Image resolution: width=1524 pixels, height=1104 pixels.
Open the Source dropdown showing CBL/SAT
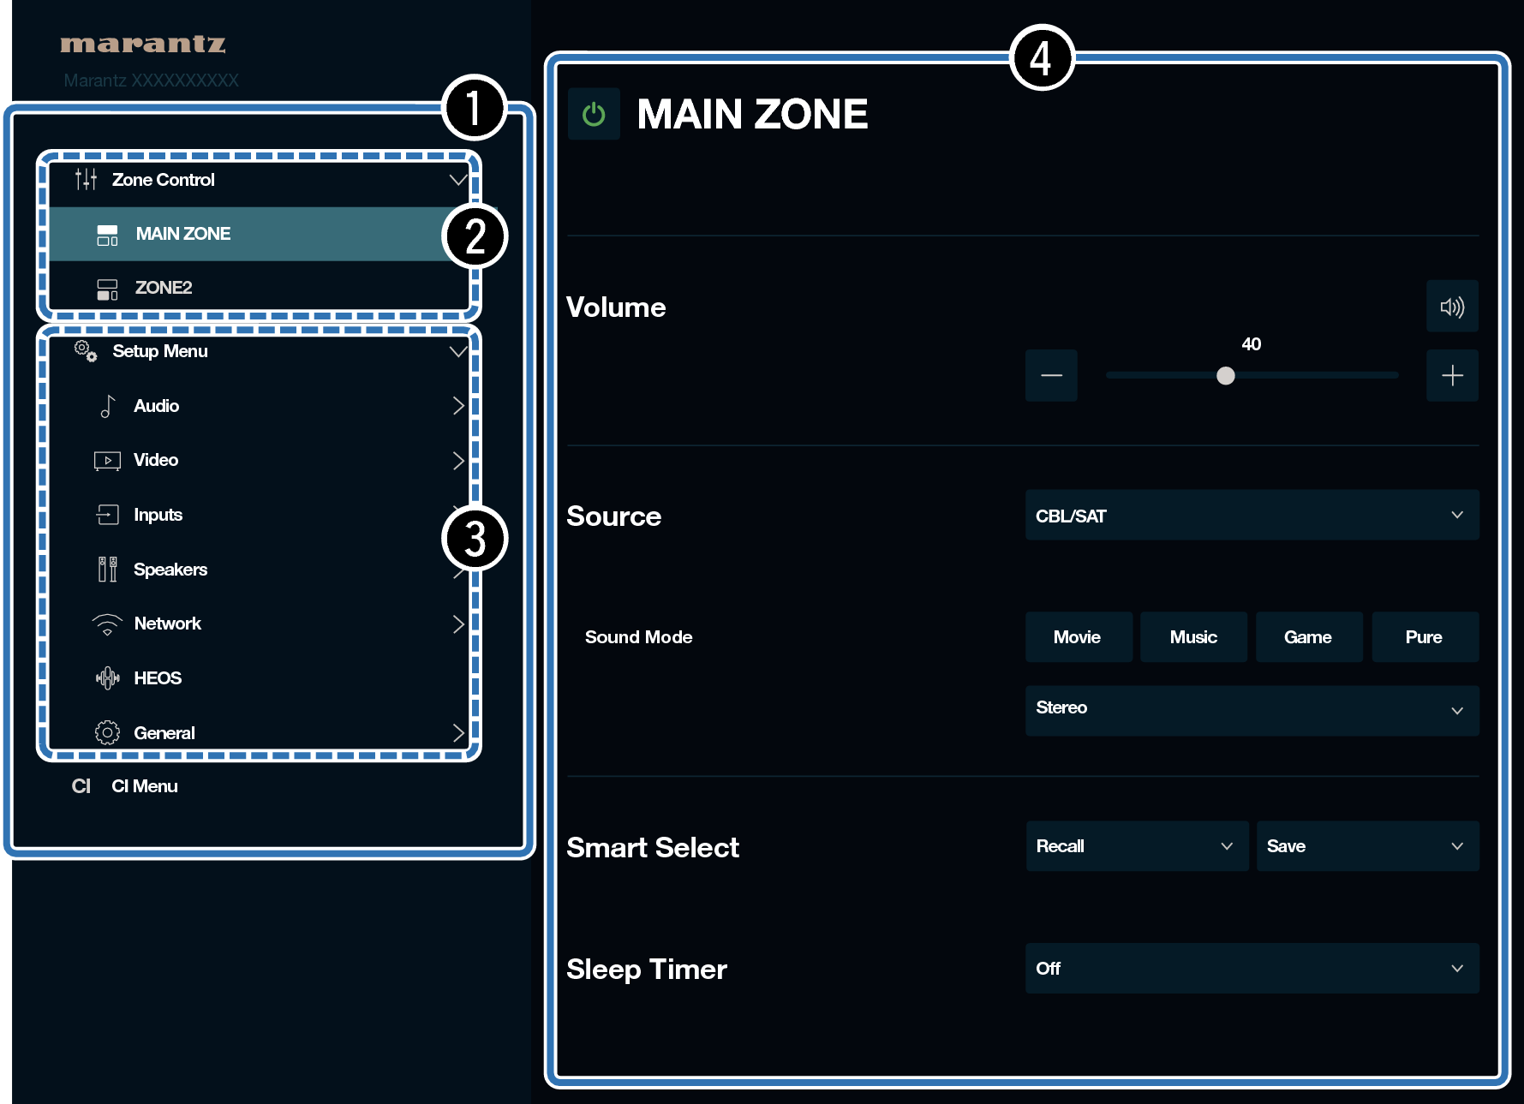(1251, 516)
